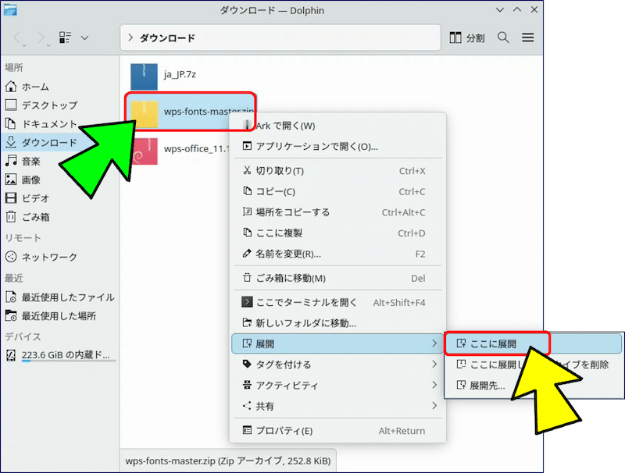Click the split view icon labeled 分割
The height and width of the screenshot is (473, 625).
[467, 37]
